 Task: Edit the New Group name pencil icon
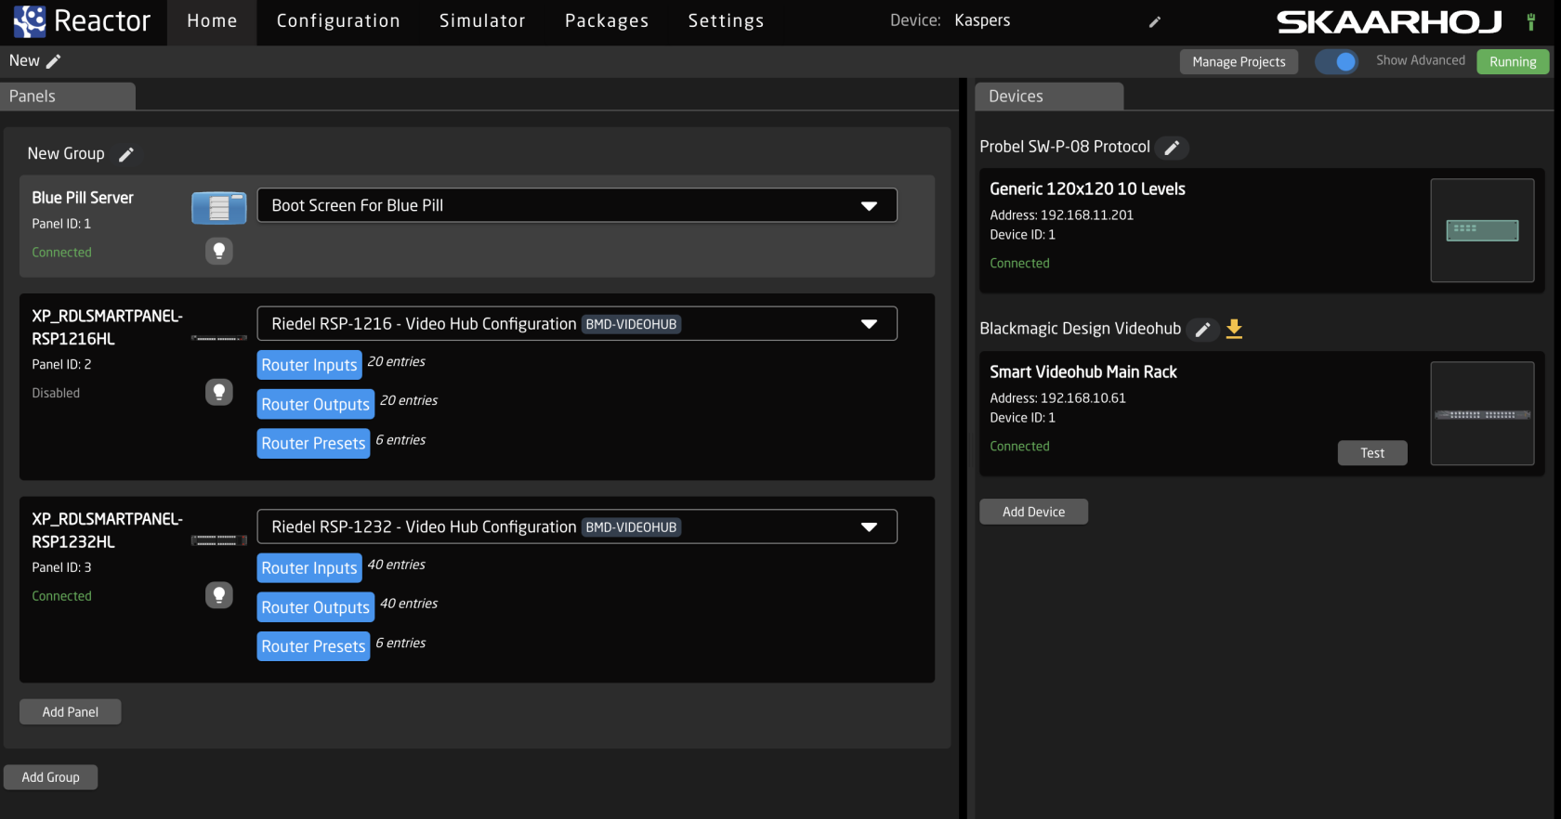[126, 154]
